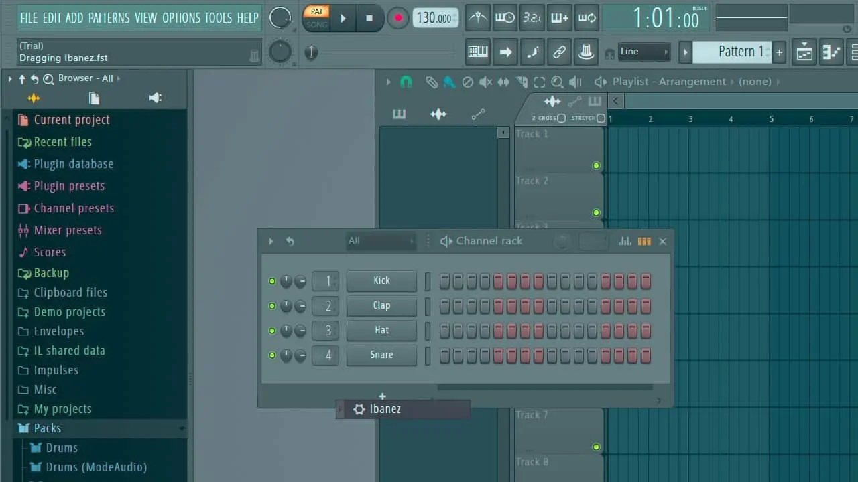This screenshot has width=858, height=482.
Task: Open the Hat channel button
Action: click(381, 330)
